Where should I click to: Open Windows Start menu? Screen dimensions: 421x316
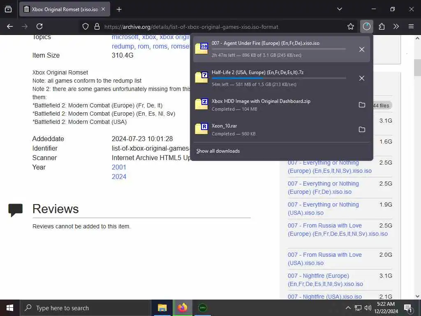pos(10,308)
